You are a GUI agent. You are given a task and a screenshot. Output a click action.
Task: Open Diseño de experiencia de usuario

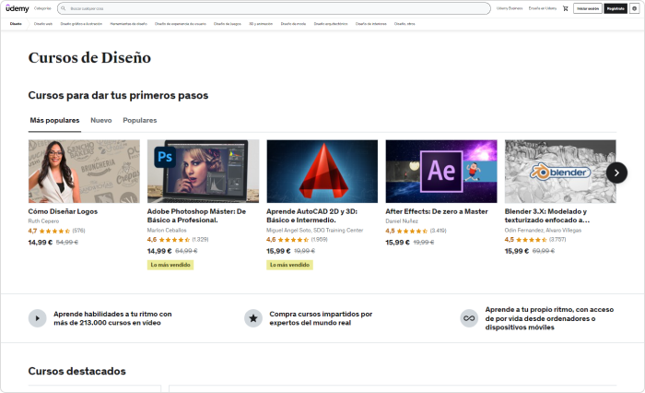181,24
